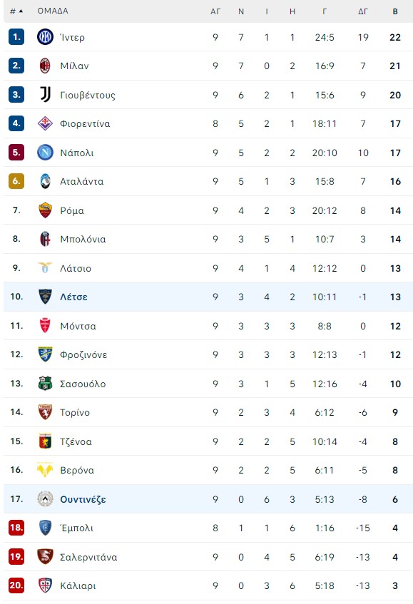Click the Cagliari crest icon
Viewport: 413px width, 604px height.
point(45,585)
